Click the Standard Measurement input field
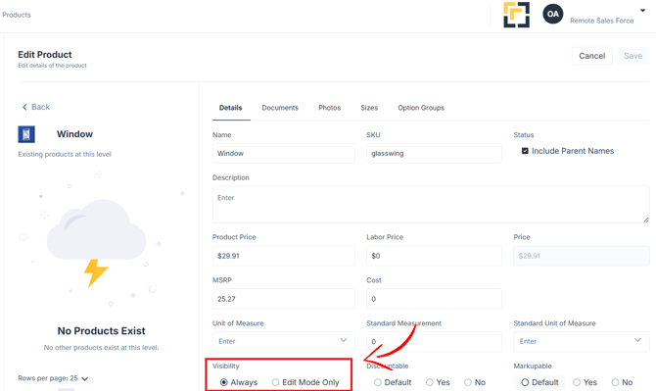 (434, 342)
